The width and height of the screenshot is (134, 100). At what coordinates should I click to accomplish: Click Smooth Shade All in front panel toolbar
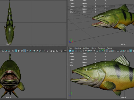[16, 51]
